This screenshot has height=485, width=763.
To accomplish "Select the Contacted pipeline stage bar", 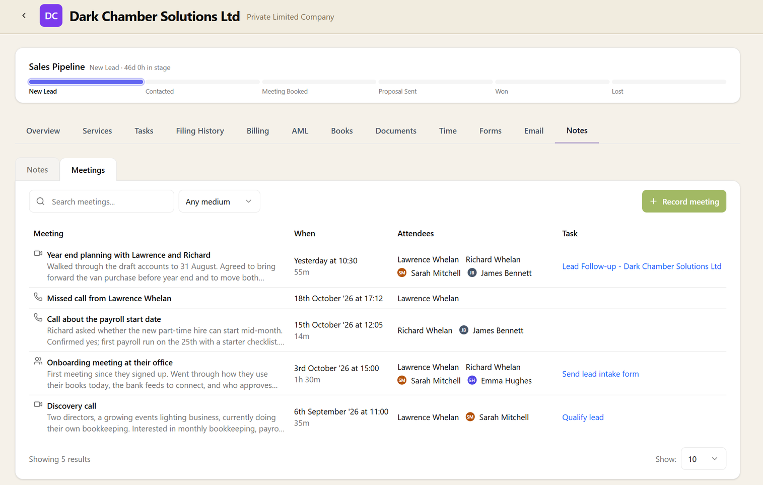I will 202,82.
